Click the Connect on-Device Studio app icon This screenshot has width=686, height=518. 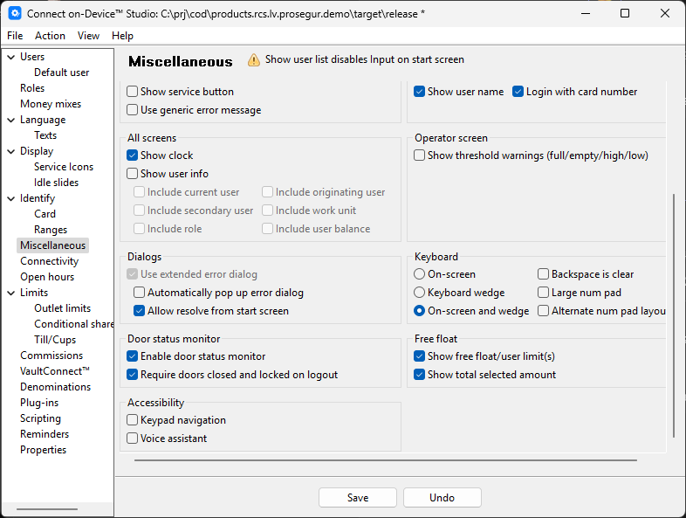click(x=15, y=13)
